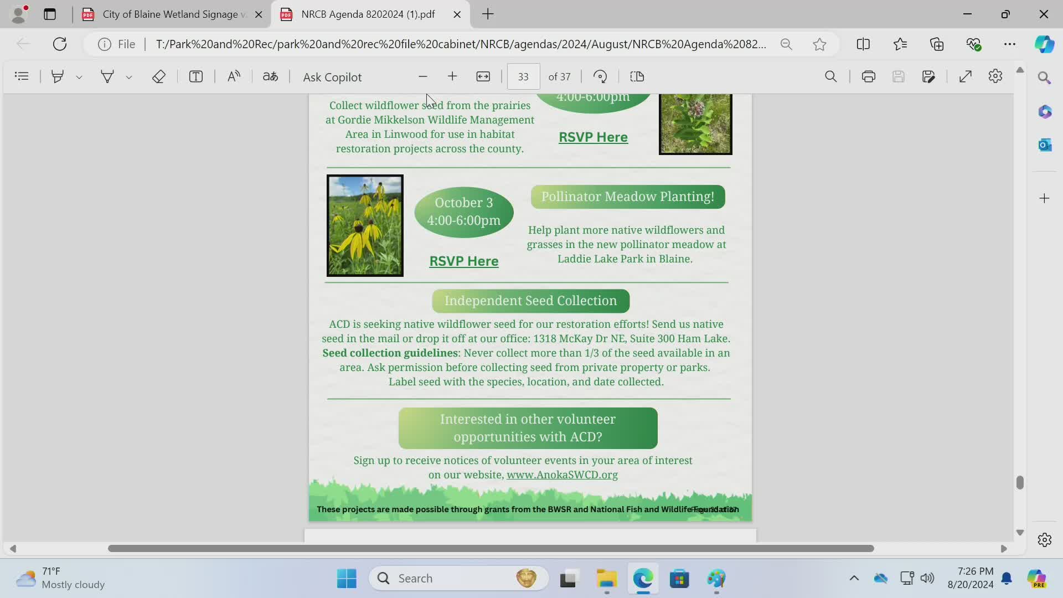This screenshot has width=1063, height=598.
Task: Expand the draw pen options dropdown
Action: 129,78
